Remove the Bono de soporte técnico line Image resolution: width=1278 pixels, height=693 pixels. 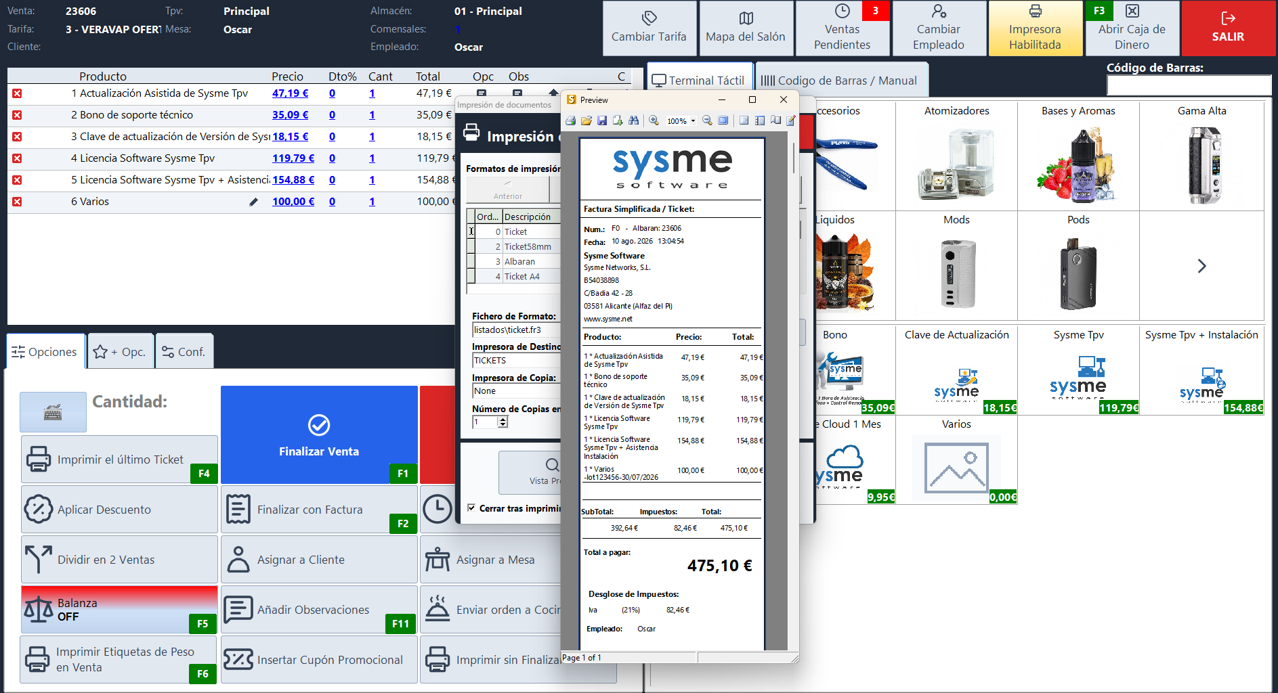[17, 115]
